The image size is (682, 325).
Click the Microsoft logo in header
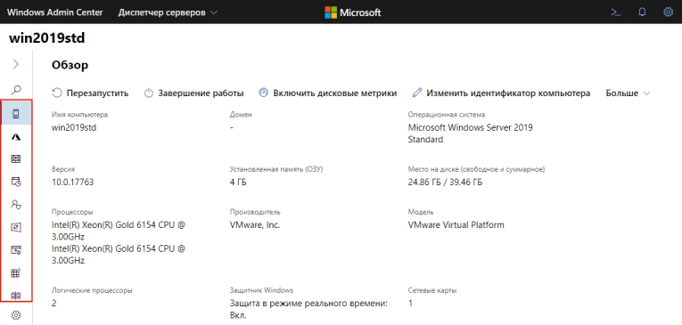tap(353, 12)
